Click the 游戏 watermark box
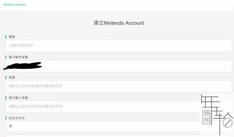This screenshot has width=234, height=137. click(206, 117)
